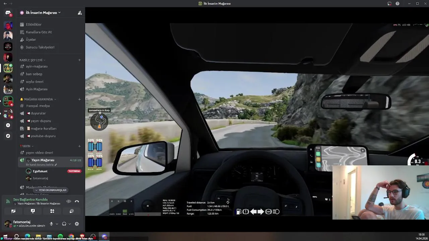Click left turn signal arrow in HUD
Viewport: 429px width, 241px height.
coord(253,212)
